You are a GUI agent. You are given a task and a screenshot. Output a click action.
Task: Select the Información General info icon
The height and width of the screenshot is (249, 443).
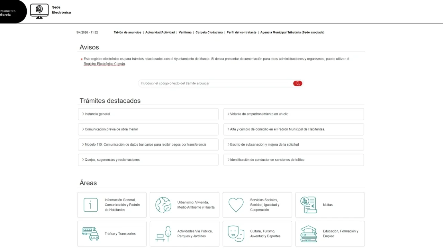click(91, 205)
